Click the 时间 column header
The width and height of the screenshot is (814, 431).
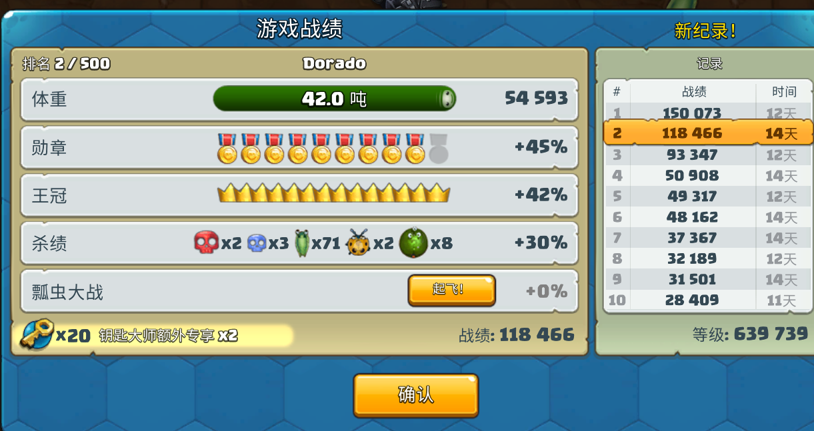point(784,91)
